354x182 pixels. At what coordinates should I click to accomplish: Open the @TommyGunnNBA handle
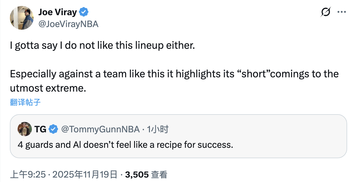100,129
